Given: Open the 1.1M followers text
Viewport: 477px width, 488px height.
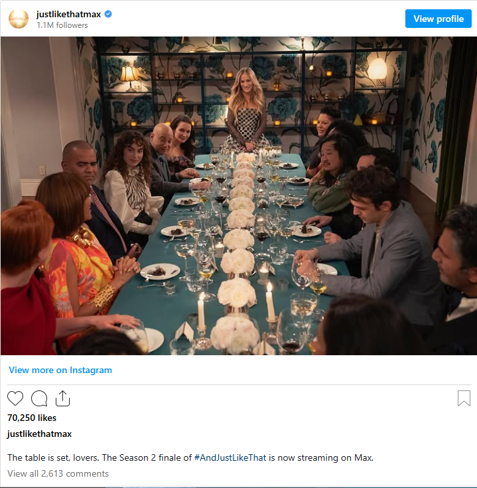Looking at the screenshot, I should 62,25.
